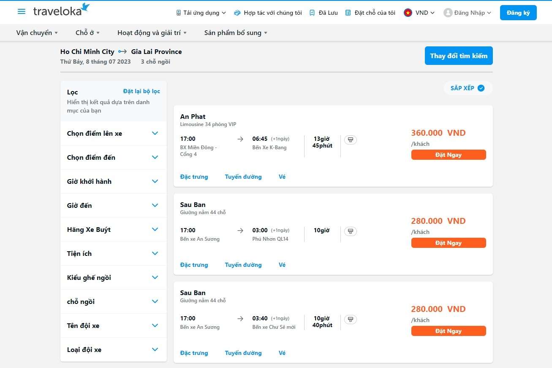
Task: Expand the Giờ khởi hành filter
Action: point(114,181)
